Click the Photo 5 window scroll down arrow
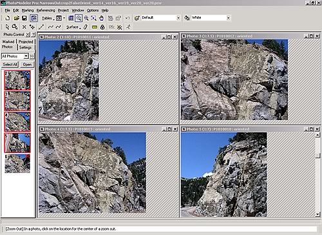Viewport: 322px width, 235px height. pyautogui.click(x=317, y=214)
